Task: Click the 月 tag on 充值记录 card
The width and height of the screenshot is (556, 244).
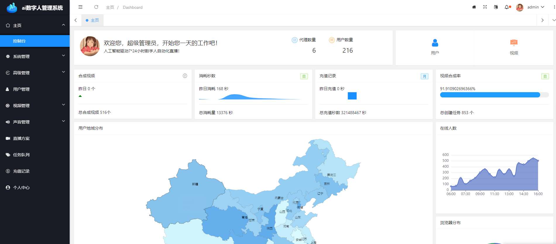Action: point(425,76)
